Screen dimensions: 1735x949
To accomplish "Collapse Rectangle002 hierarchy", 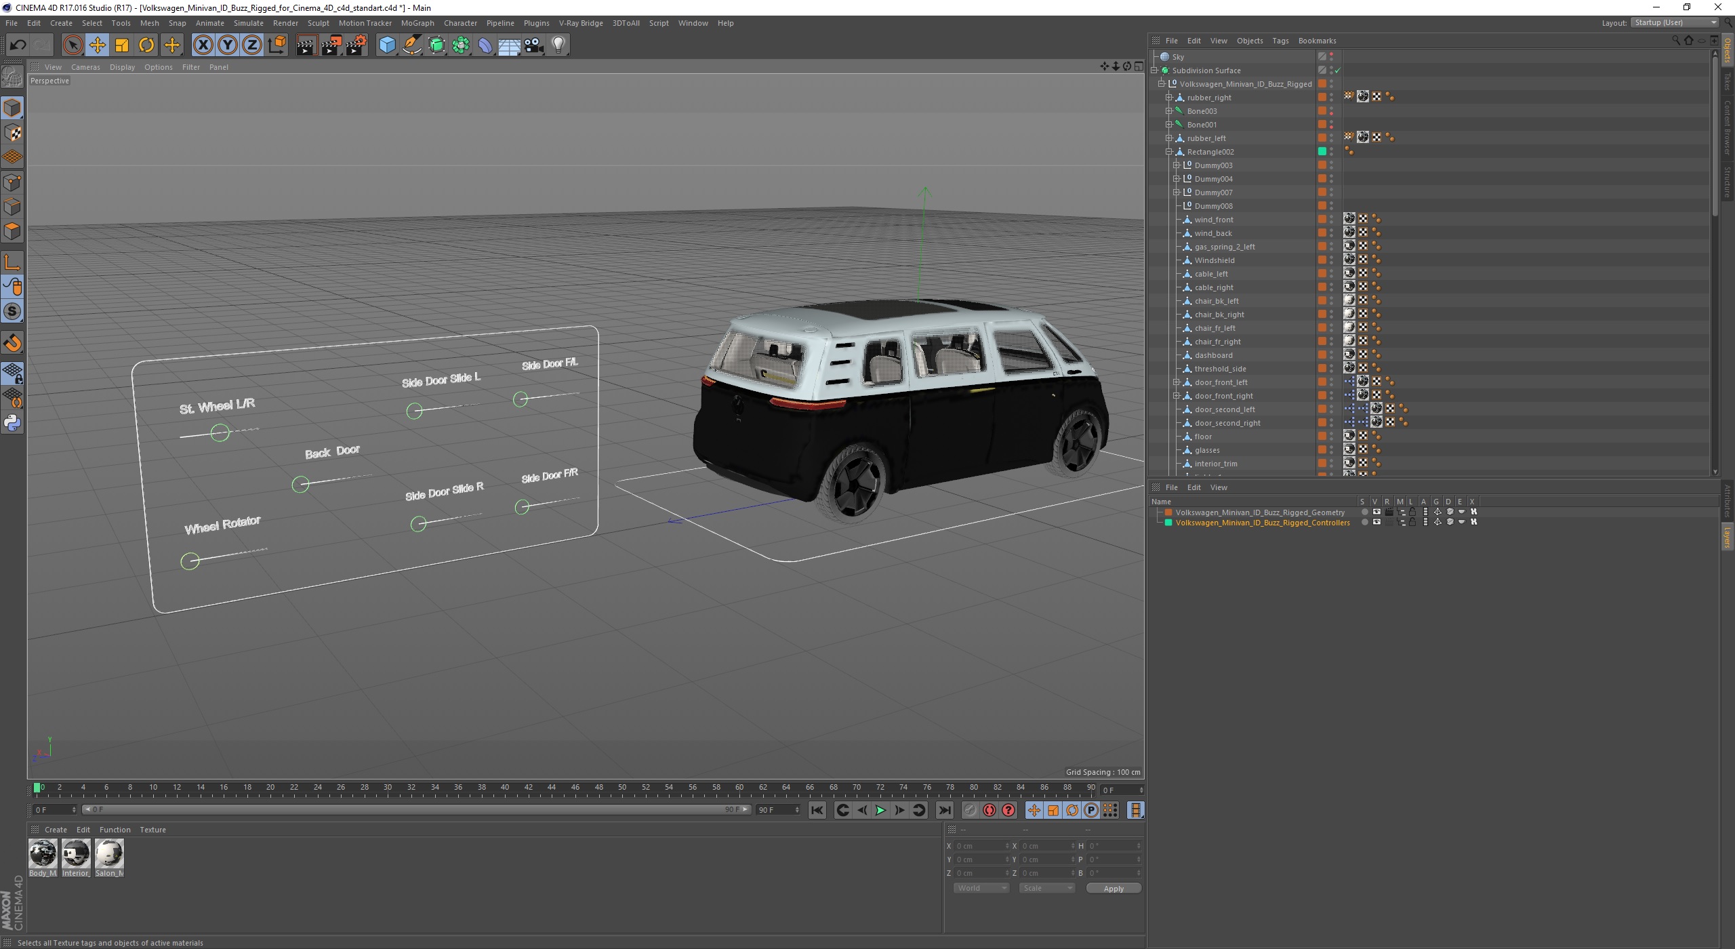I will tap(1169, 152).
